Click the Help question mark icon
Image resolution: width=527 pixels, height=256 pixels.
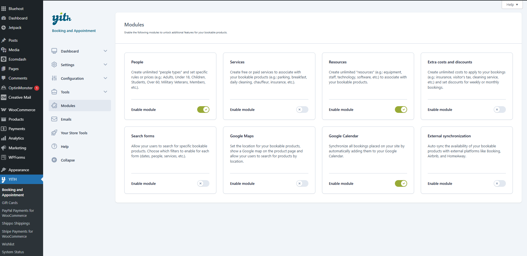pos(54,146)
